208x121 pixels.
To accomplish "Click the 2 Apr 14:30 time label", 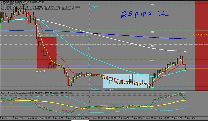I will pos(32,118).
